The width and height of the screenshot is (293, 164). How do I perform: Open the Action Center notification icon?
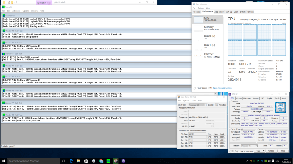click(273, 161)
